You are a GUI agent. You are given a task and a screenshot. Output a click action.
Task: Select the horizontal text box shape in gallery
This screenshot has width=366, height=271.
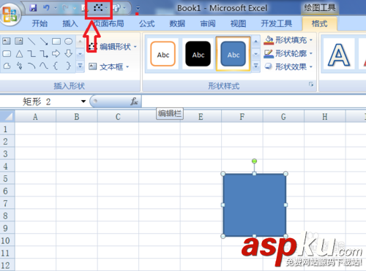[7, 41]
